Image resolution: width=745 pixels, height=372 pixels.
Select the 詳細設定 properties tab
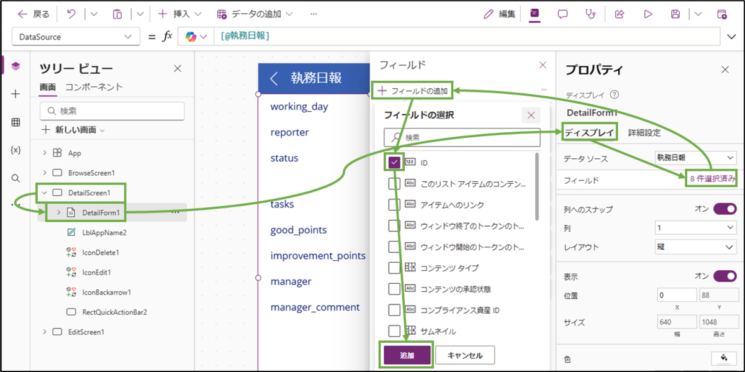tap(644, 132)
